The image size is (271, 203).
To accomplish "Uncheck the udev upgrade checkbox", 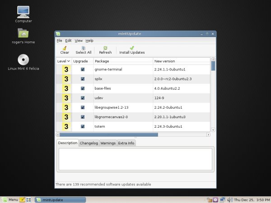I will [x=83, y=98].
